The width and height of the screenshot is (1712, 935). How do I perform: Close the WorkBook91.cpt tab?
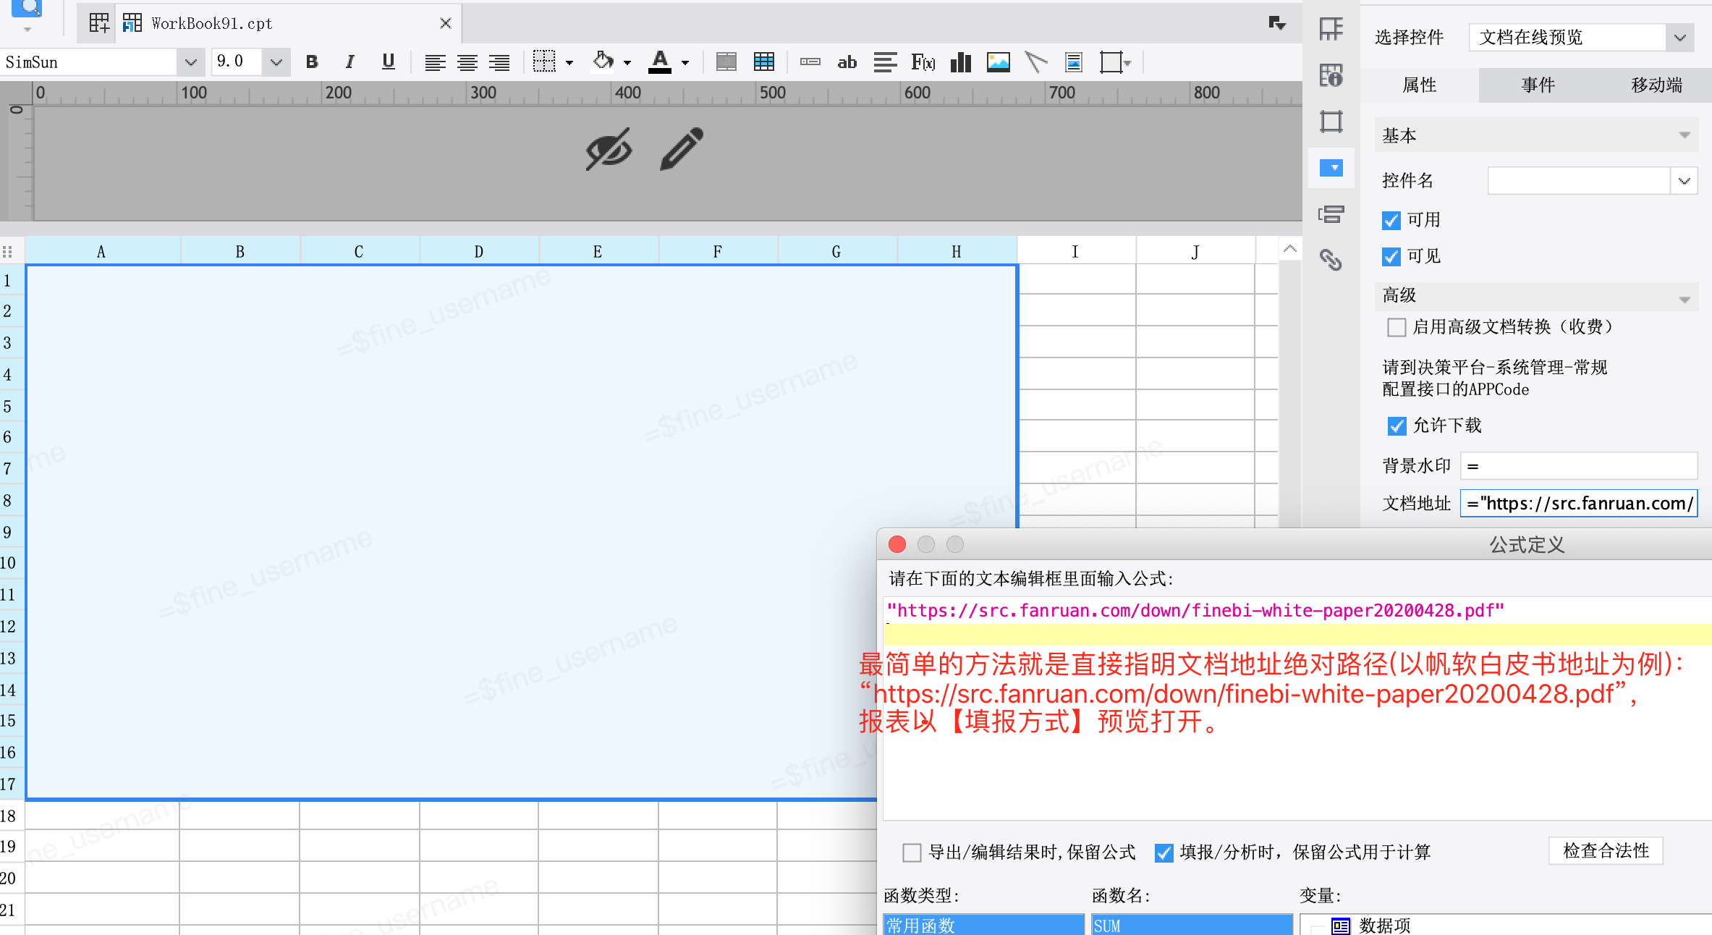pos(446,23)
